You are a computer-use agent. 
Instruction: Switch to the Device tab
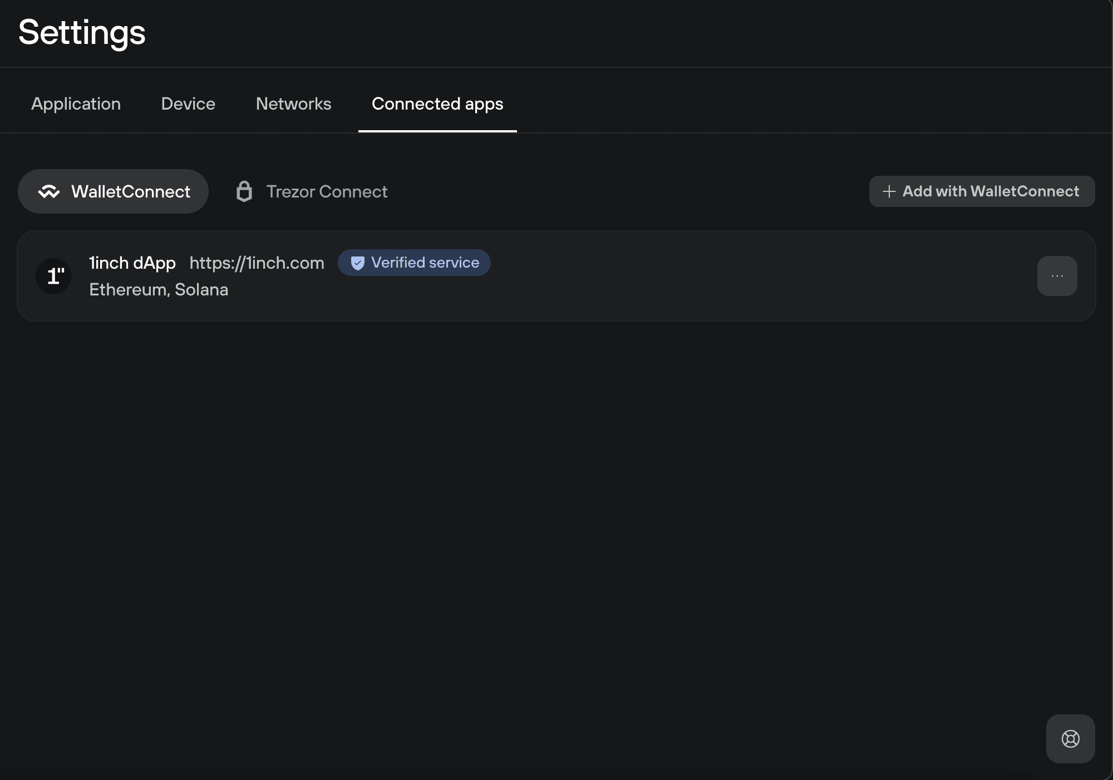tap(188, 104)
